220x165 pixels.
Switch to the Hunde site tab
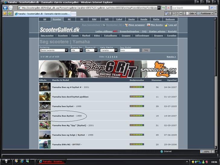pyautogui.click(x=144, y=19)
